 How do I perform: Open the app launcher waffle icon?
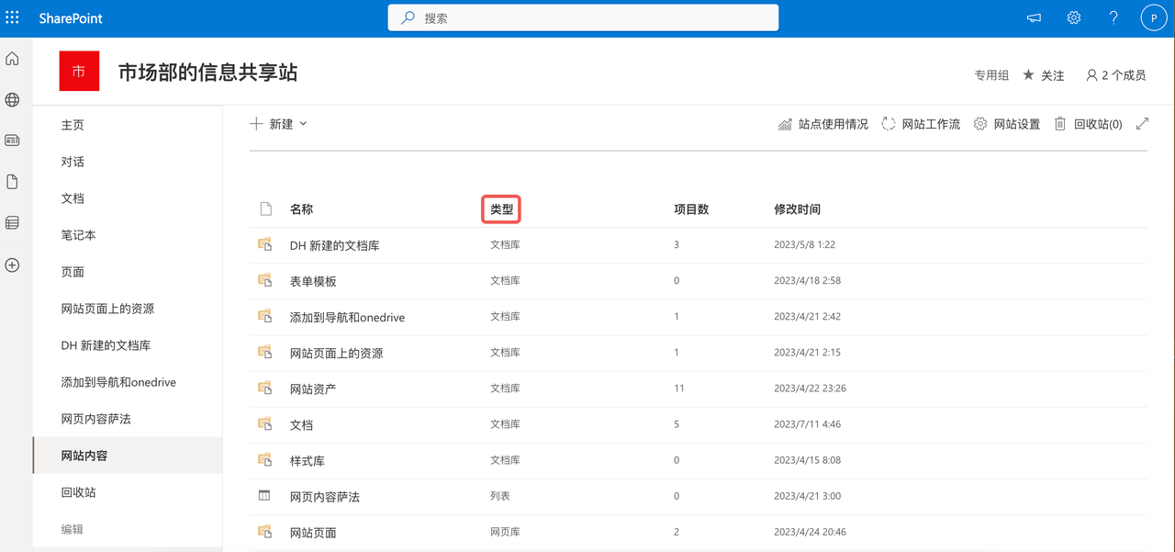click(12, 17)
